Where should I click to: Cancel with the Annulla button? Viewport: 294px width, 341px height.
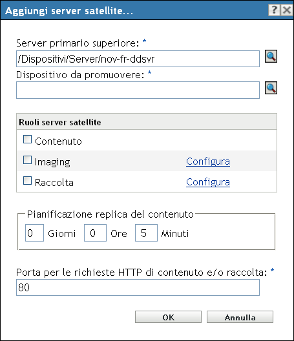[x=240, y=317]
